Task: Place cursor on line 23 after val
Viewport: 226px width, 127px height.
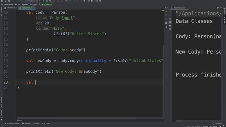Action: 35,82
